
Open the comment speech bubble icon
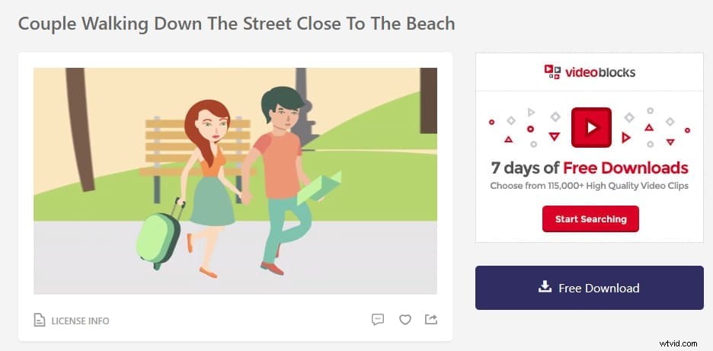tap(378, 320)
